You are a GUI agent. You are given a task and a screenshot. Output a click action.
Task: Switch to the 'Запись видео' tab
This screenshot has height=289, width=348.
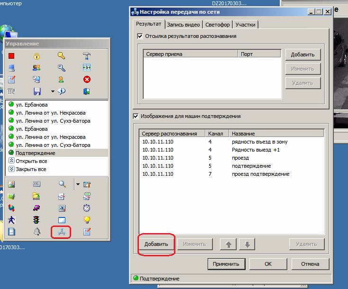(x=184, y=25)
